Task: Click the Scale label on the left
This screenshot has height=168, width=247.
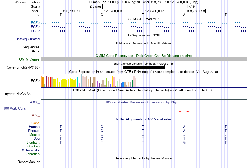Action: 35,6
